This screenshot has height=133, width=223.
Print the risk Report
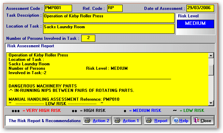tap(157, 121)
